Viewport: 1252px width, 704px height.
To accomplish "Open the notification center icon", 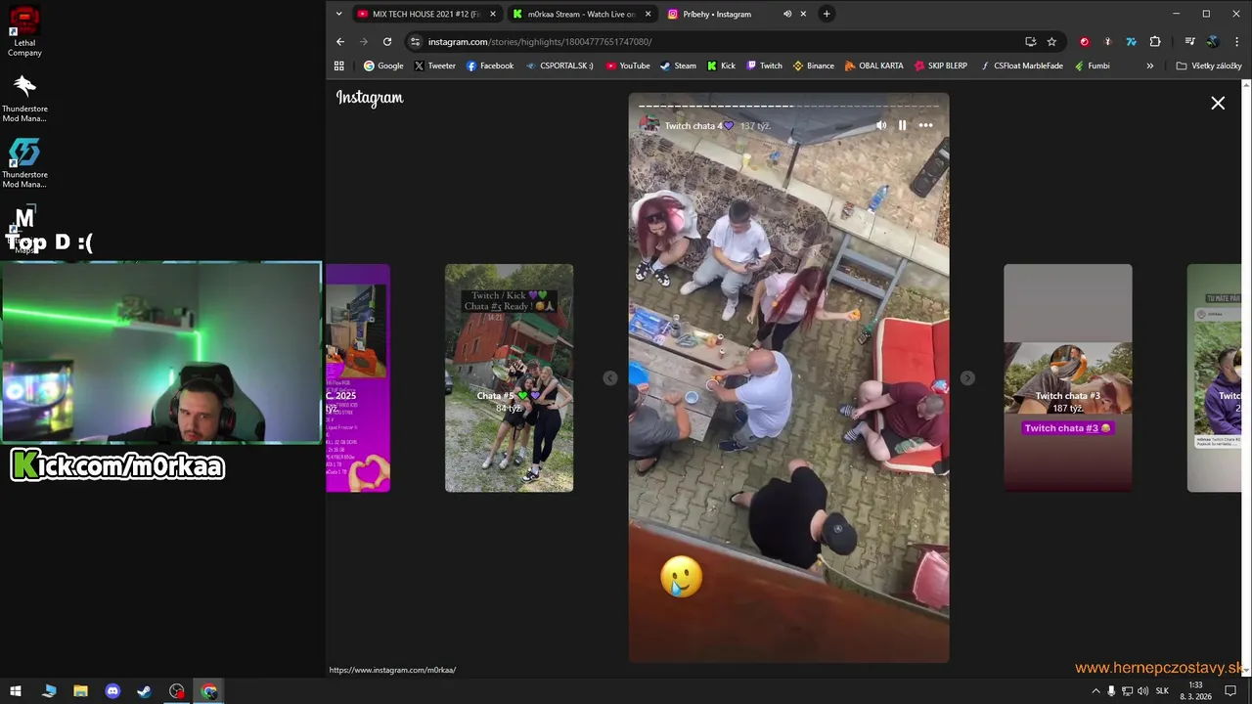I will coord(1230,691).
